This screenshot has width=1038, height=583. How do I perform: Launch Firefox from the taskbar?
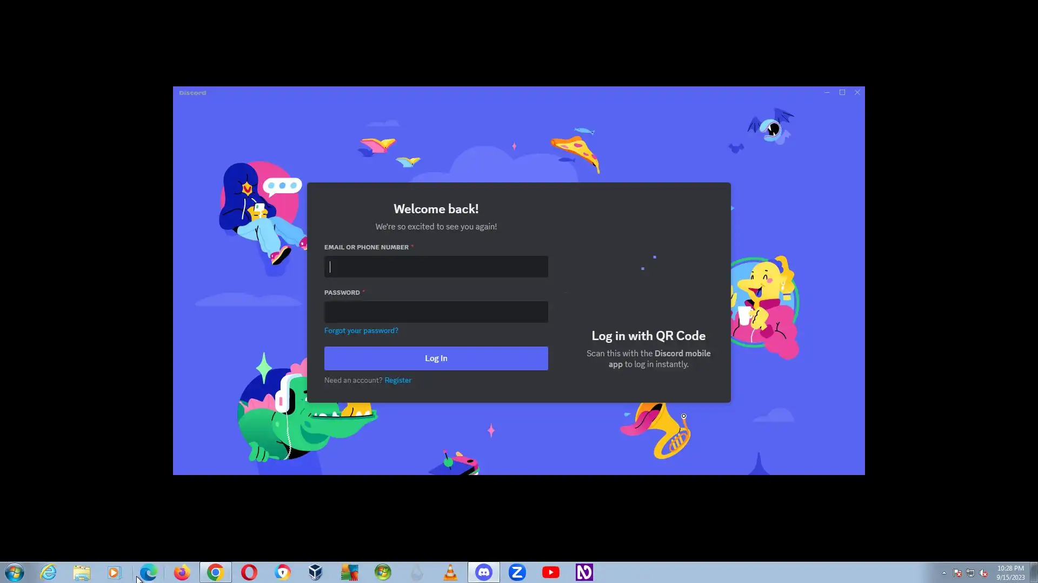pyautogui.click(x=182, y=572)
